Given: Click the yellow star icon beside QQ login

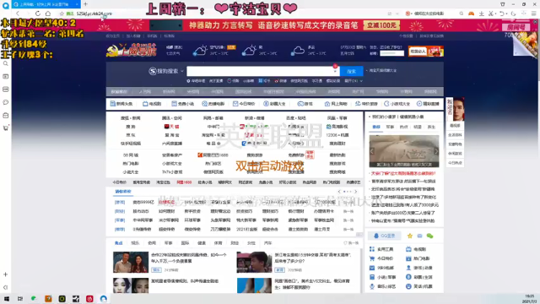Looking at the screenshot, I should (410, 236).
